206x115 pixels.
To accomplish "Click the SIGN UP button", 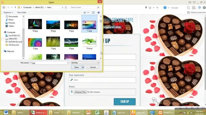I will (125, 102).
